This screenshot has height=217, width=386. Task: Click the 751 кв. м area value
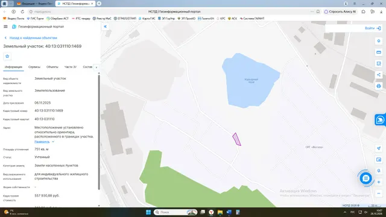pyautogui.click(x=42, y=149)
